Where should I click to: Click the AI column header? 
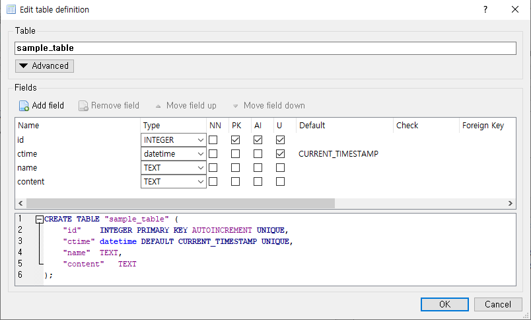(x=262, y=126)
